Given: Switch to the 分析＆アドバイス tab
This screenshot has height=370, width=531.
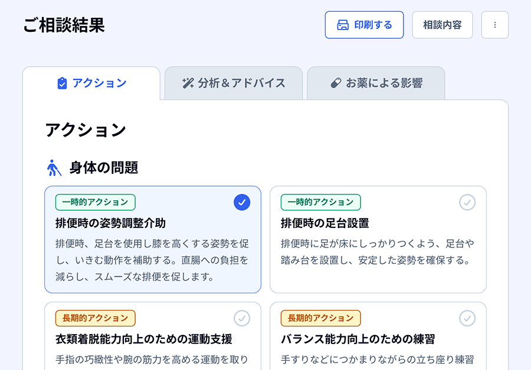Looking at the screenshot, I should [x=234, y=83].
